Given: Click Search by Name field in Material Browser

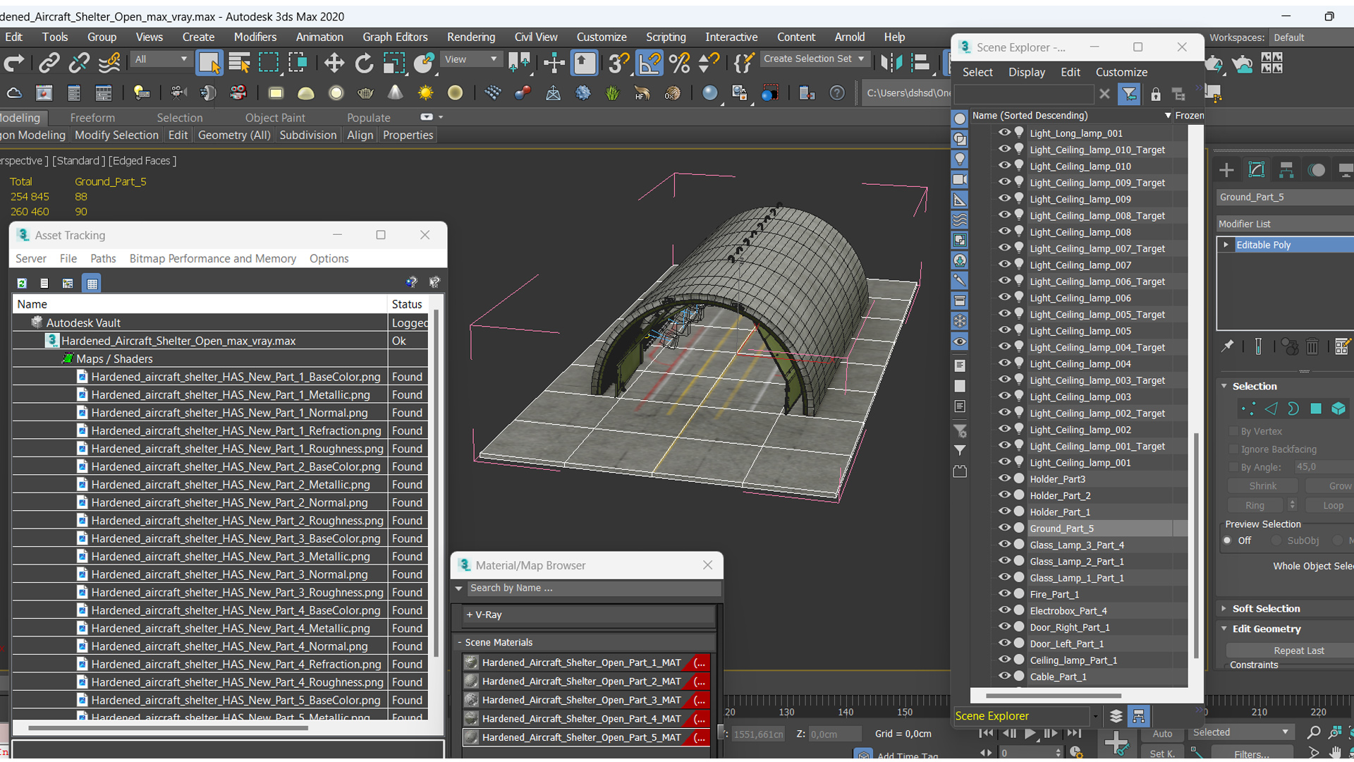Looking at the screenshot, I should click(x=594, y=588).
